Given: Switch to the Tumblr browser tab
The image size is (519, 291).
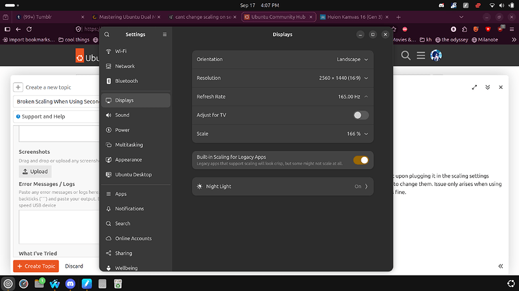Looking at the screenshot, I should 50,17.
